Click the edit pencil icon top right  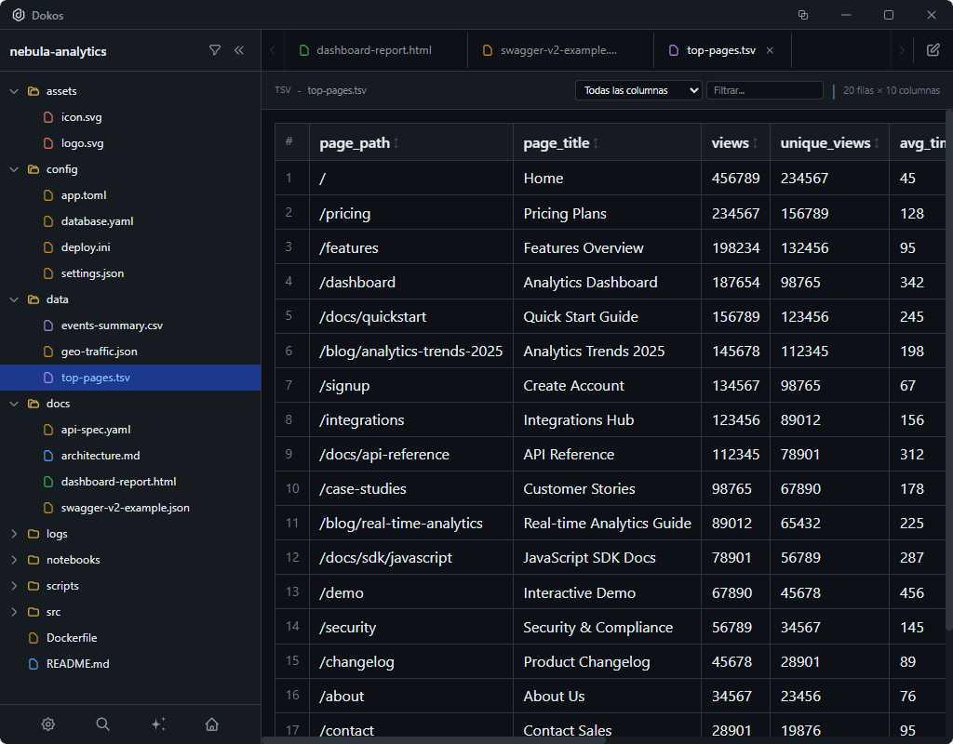pos(933,50)
